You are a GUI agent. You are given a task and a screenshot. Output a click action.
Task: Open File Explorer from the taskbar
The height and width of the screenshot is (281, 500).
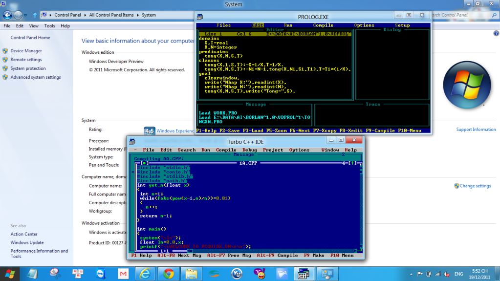pyautogui.click(x=191, y=274)
